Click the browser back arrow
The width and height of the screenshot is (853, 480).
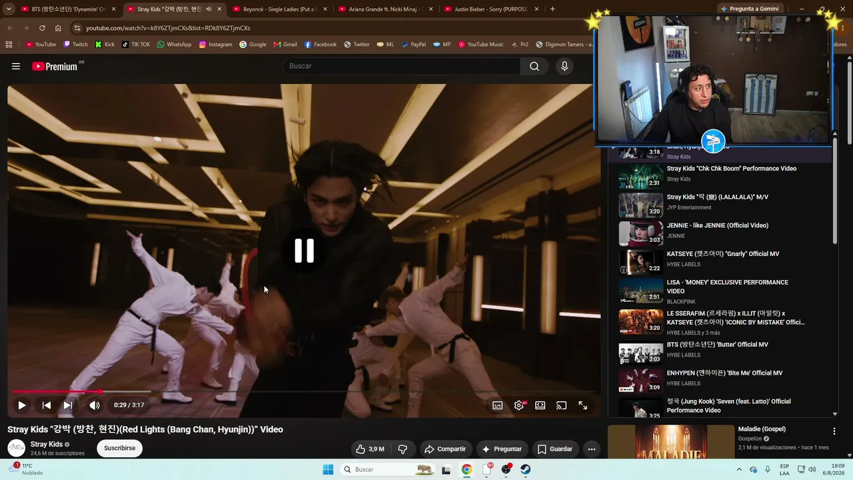pyautogui.click(x=10, y=28)
